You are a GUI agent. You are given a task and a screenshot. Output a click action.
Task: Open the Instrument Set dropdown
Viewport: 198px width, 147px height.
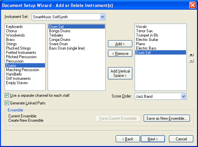tap(102, 17)
